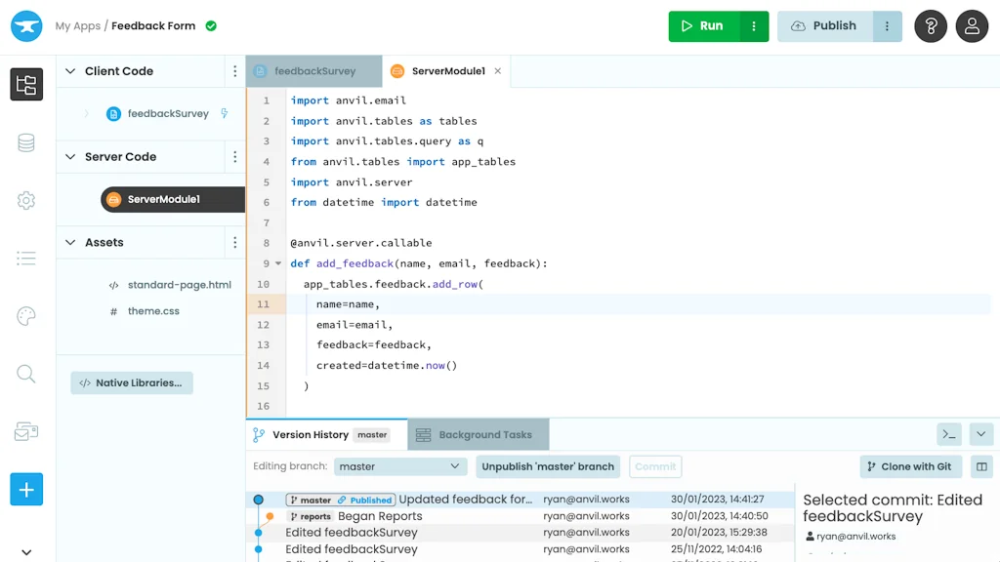Open the Editing branch master dropdown
Image resolution: width=1000 pixels, height=562 pixels.
click(x=399, y=466)
